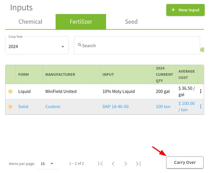Open the DAP 18-46-00 input link
The image size is (209, 173).
coord(115,107)
